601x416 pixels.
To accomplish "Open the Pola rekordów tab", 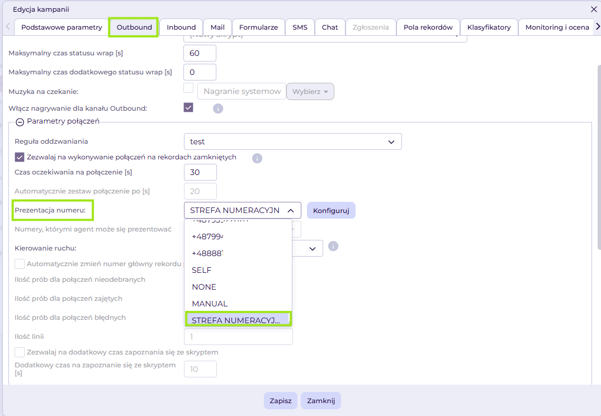I will click(428, 27).
